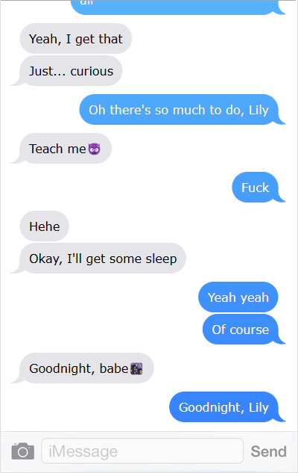
Task: Click the purple devil emoji in 'Teach me'
Action: (x=94, y=149)
